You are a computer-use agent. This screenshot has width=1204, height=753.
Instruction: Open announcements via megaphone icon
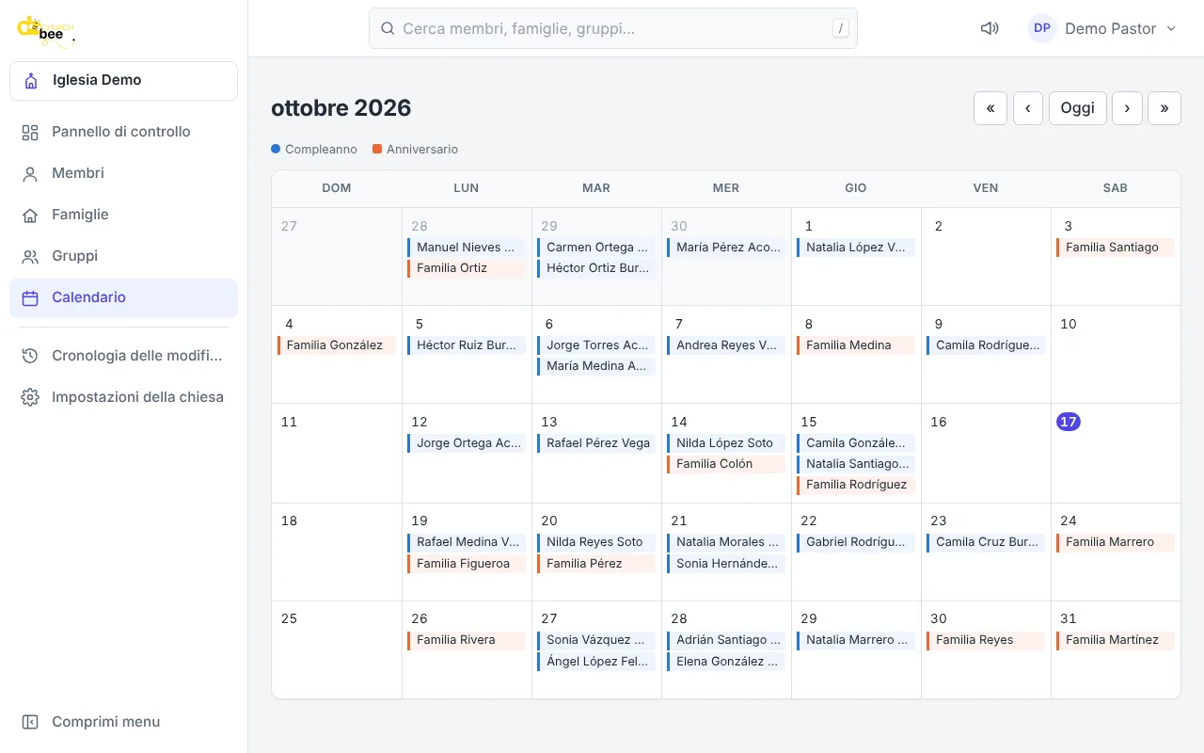pyautogui.click(x=990, y=28)
